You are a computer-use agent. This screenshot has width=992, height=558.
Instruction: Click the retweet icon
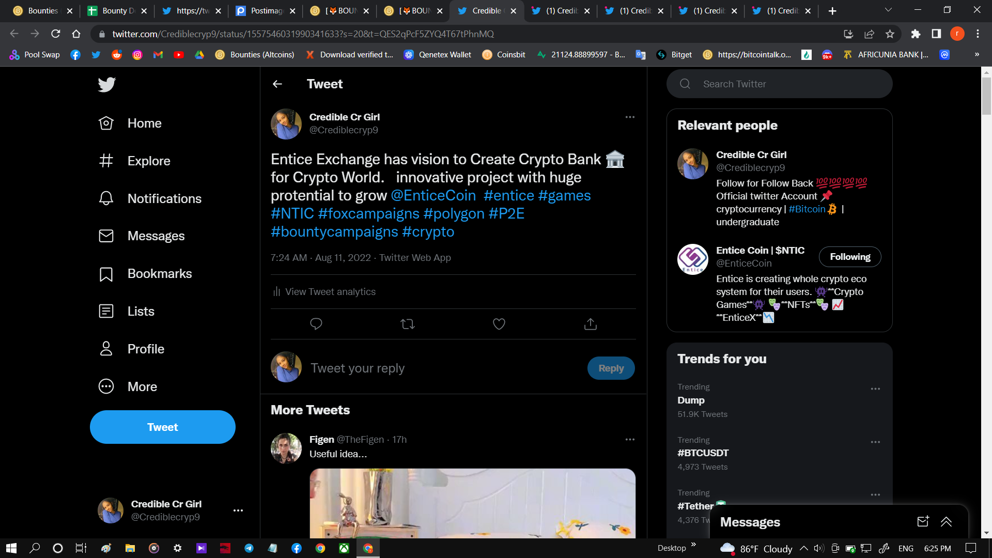[408, 324]
